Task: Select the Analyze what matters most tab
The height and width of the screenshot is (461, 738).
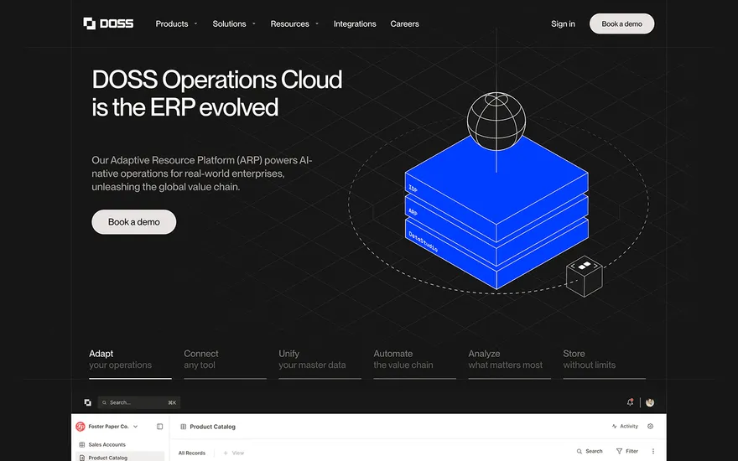Action: tap(509, 363)
